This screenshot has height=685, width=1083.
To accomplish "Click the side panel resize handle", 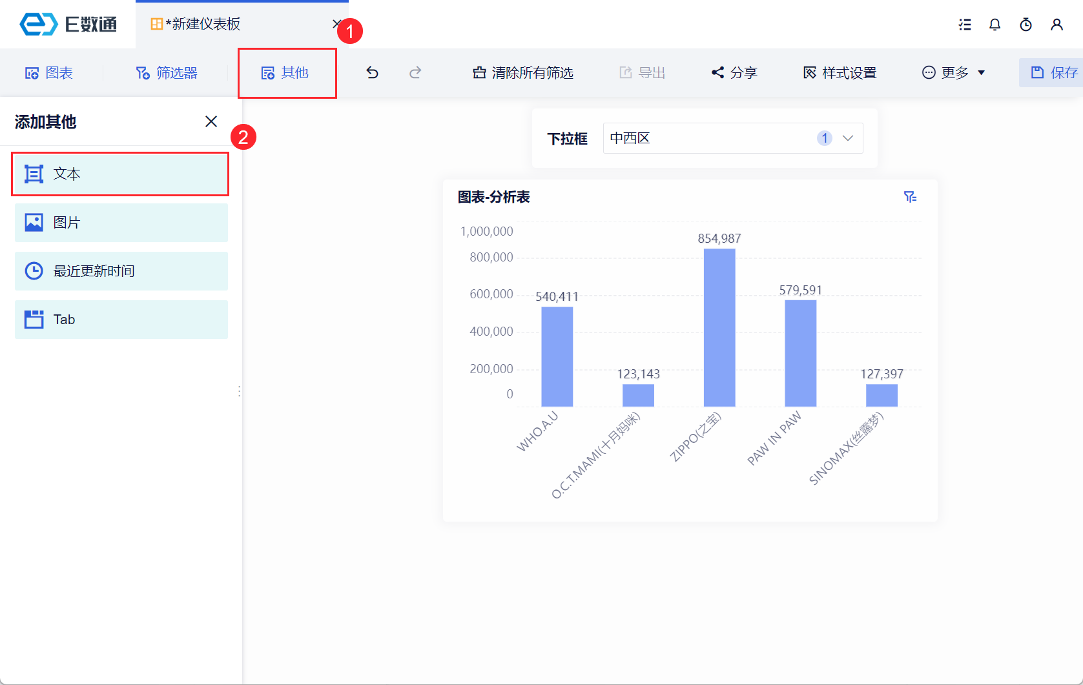I will pos(240,391).
